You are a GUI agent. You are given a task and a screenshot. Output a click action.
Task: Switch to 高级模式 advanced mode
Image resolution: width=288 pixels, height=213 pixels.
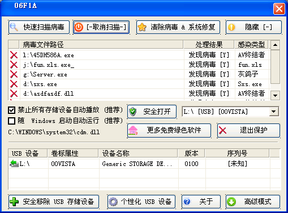point(253,202)
